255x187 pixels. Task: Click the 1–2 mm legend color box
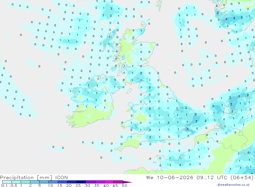tap(25, 182)
